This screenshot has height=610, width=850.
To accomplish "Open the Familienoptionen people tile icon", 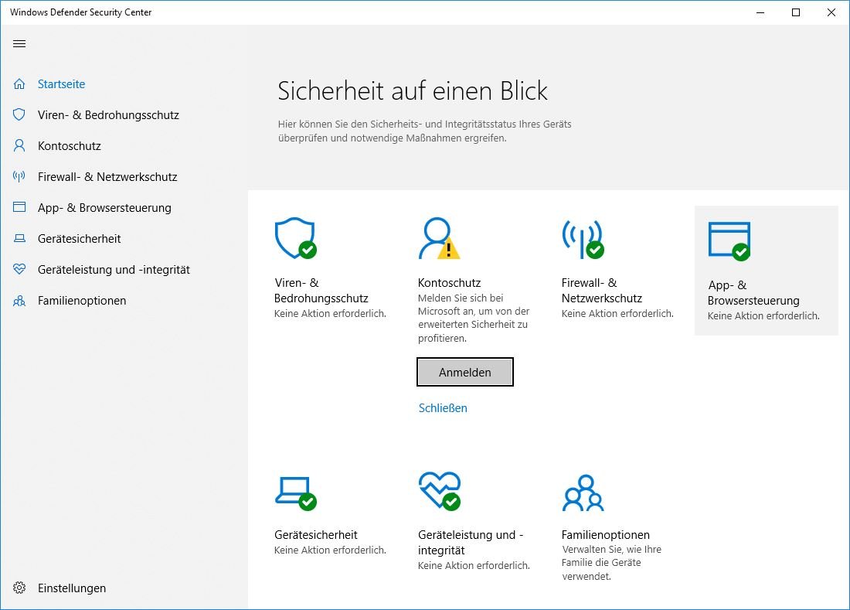I will point(583,492).
